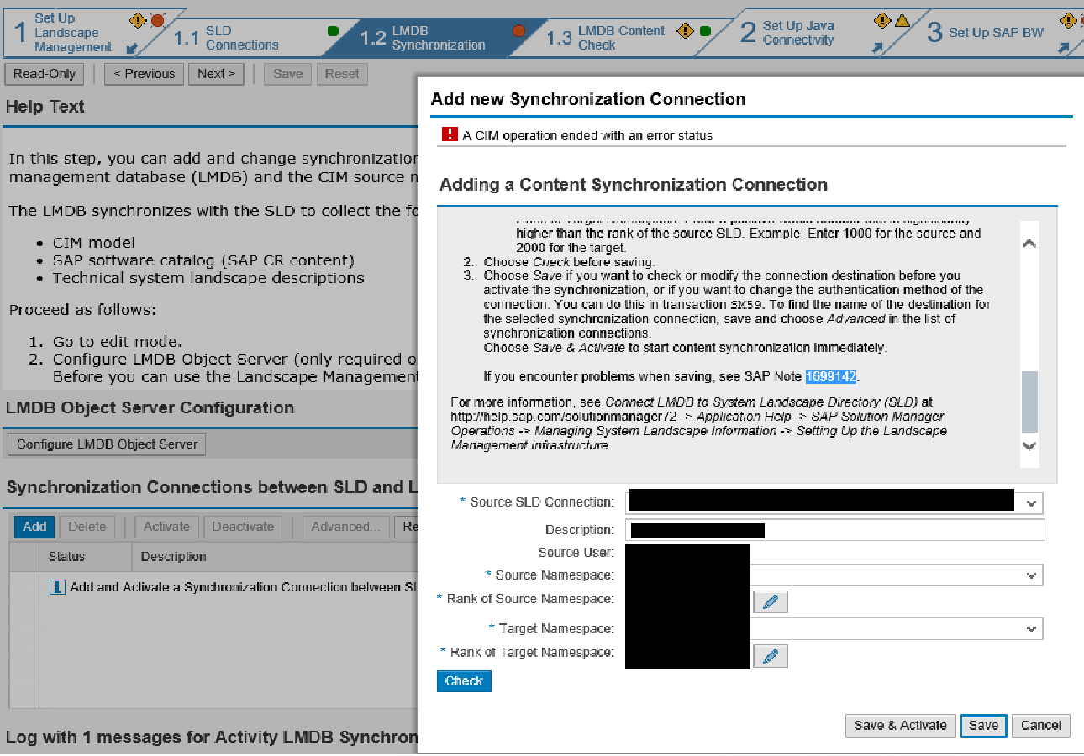Click the green status square on LMDB Content Check
The height and width of the screenshot is (756, 1084).
pyautogui.click(x=705, y=31)
